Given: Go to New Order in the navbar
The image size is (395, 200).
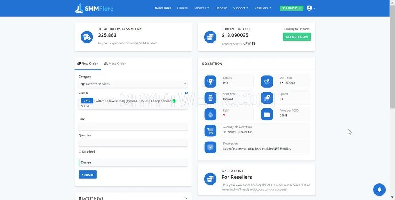Looking at the screenshot, I should pos(163,8).
